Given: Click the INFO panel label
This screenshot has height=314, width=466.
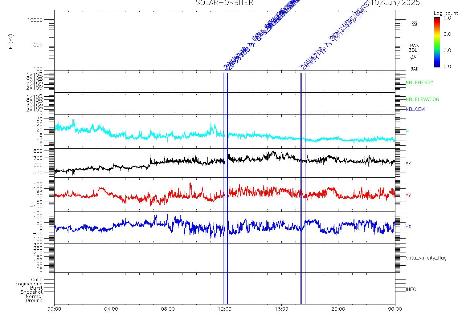Looking at the screenshot, I should [x=411, y=289].
